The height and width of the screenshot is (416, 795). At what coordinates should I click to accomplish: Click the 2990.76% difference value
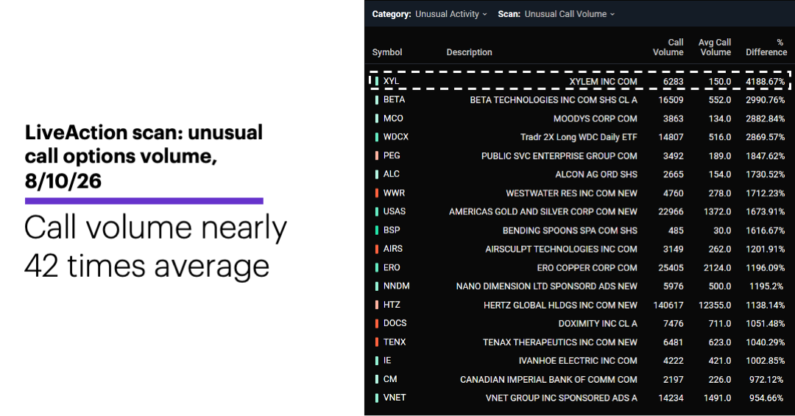tap(765, 100)
